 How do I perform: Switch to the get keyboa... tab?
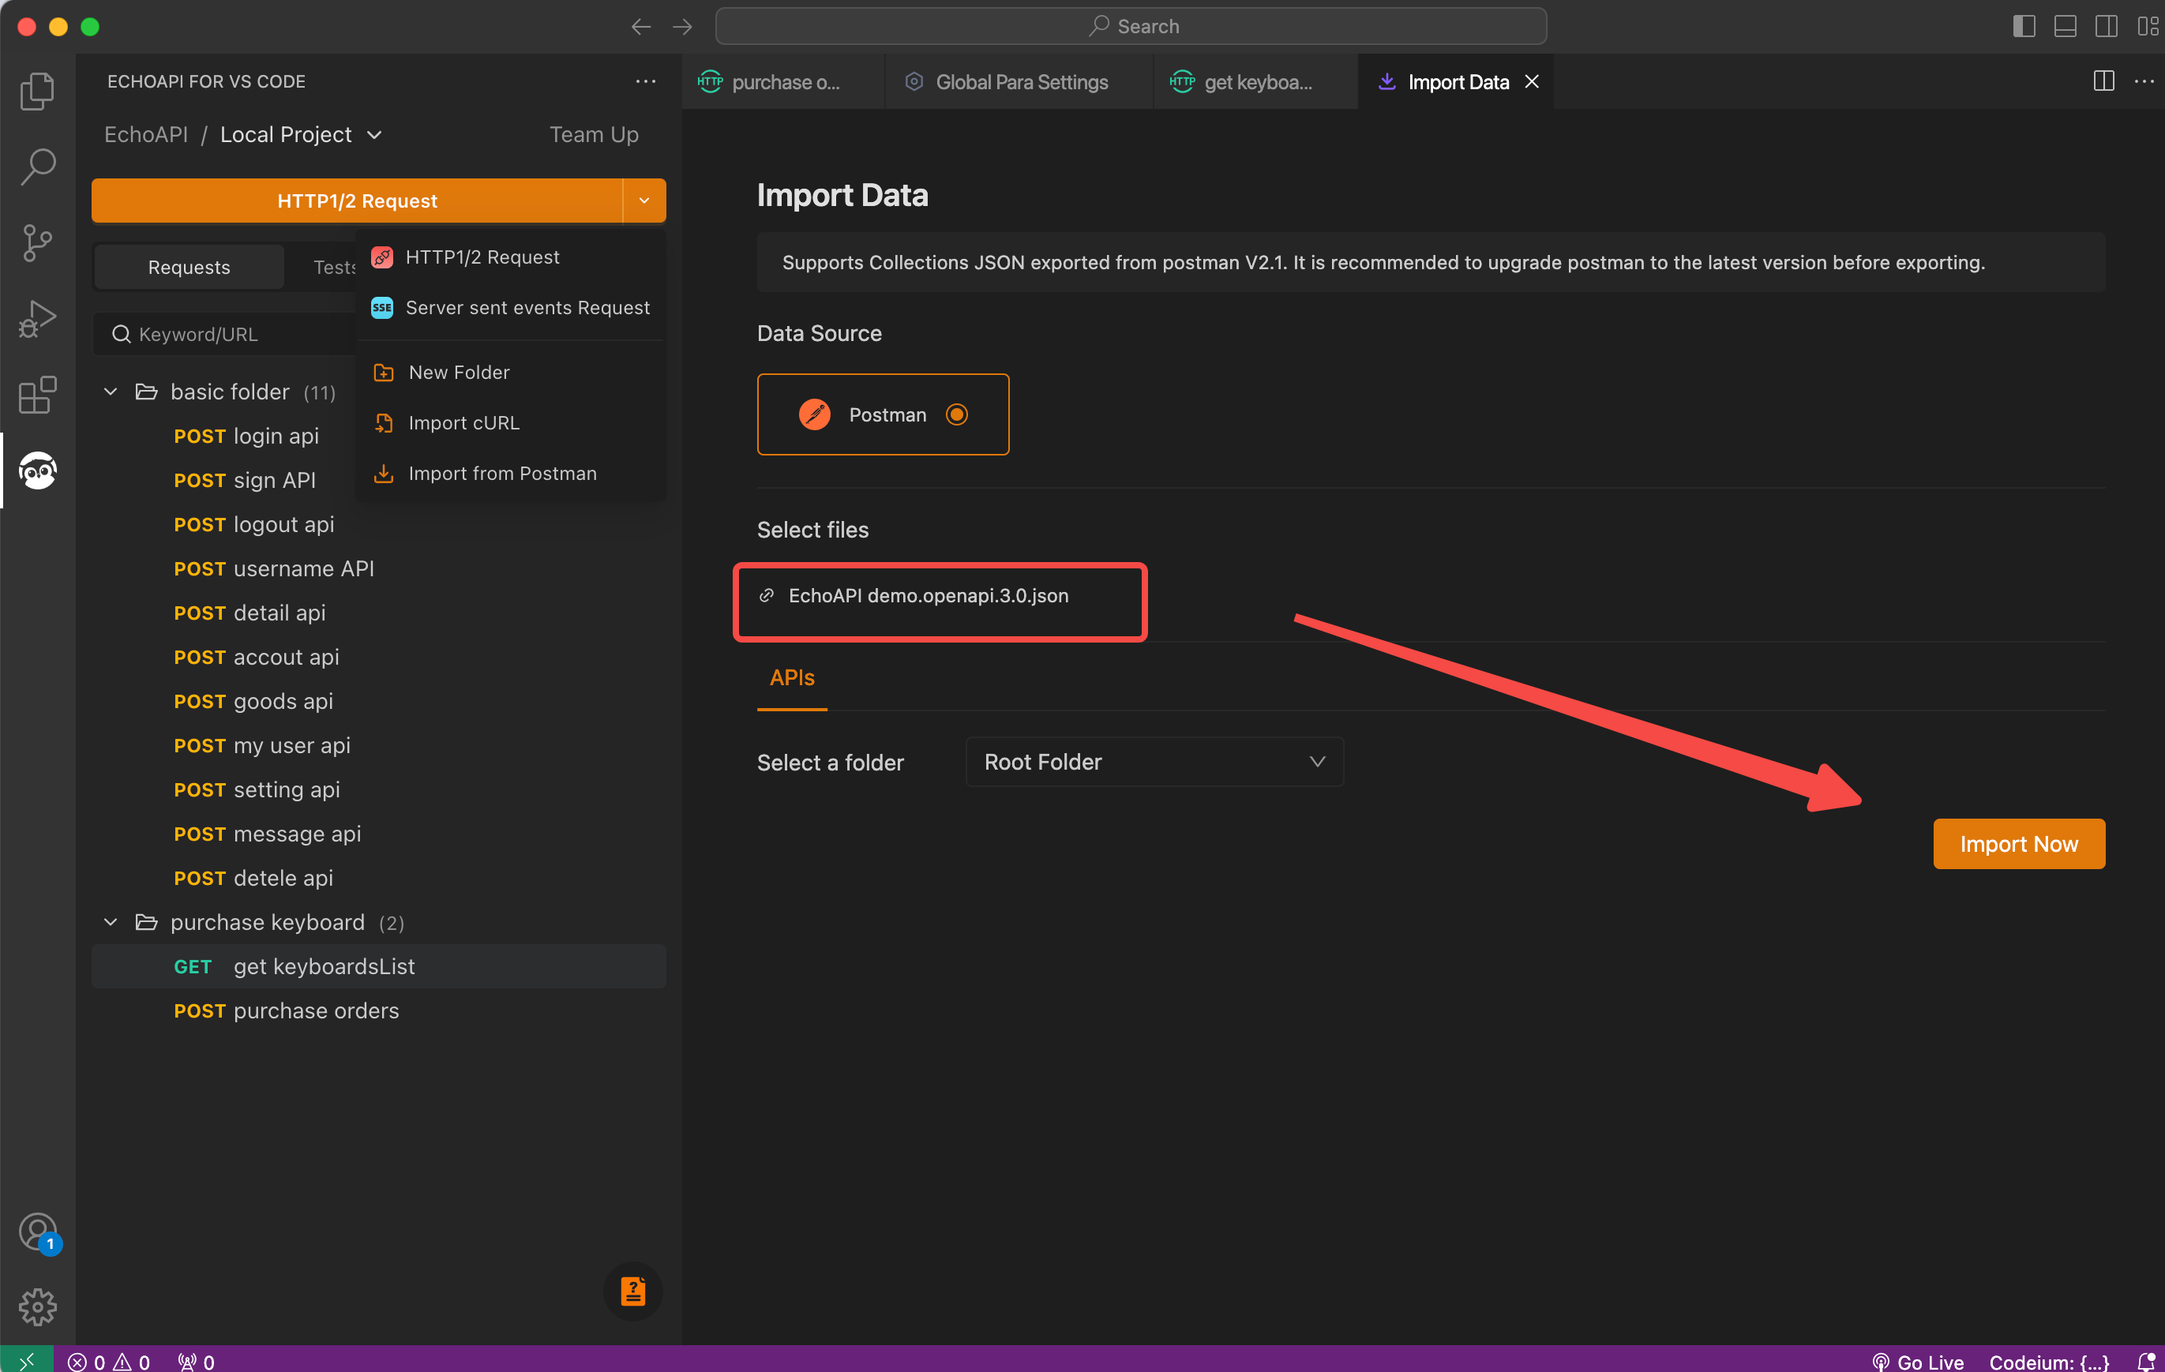point(1256,82)
